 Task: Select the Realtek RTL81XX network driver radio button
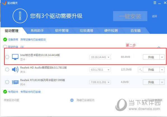[7, 82]
